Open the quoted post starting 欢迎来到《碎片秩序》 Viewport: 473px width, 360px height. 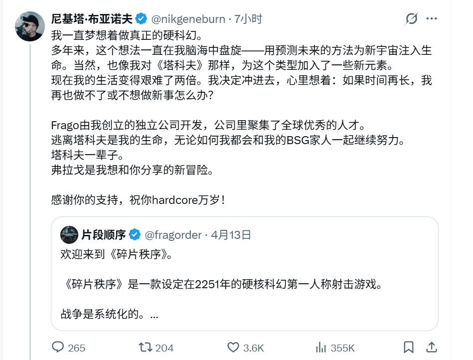coord(244,285)
